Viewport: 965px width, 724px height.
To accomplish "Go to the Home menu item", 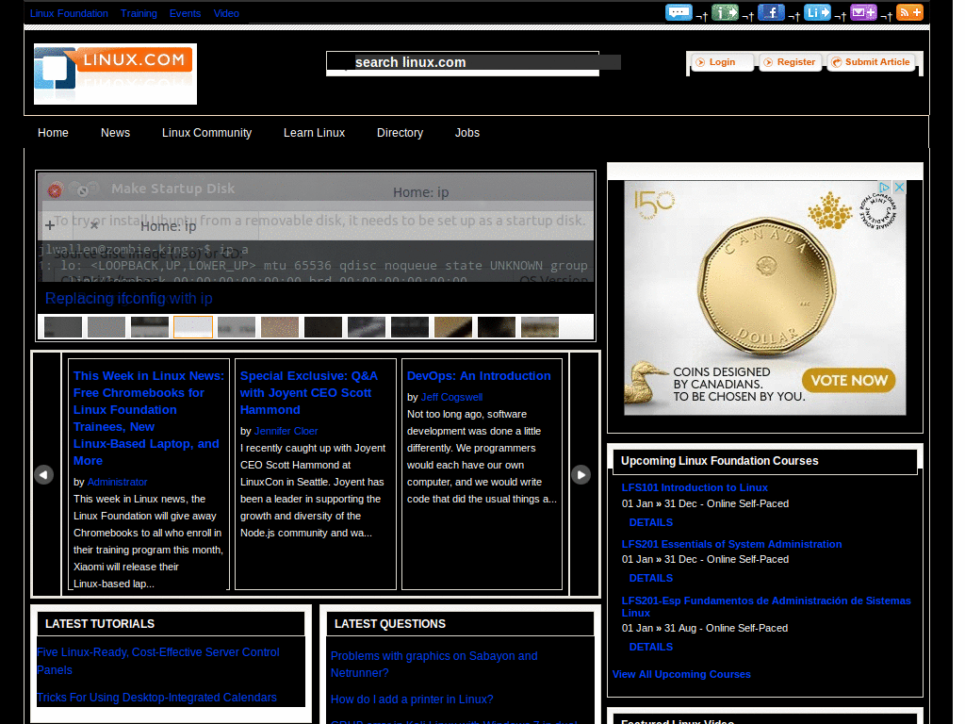I will [53, 133].
